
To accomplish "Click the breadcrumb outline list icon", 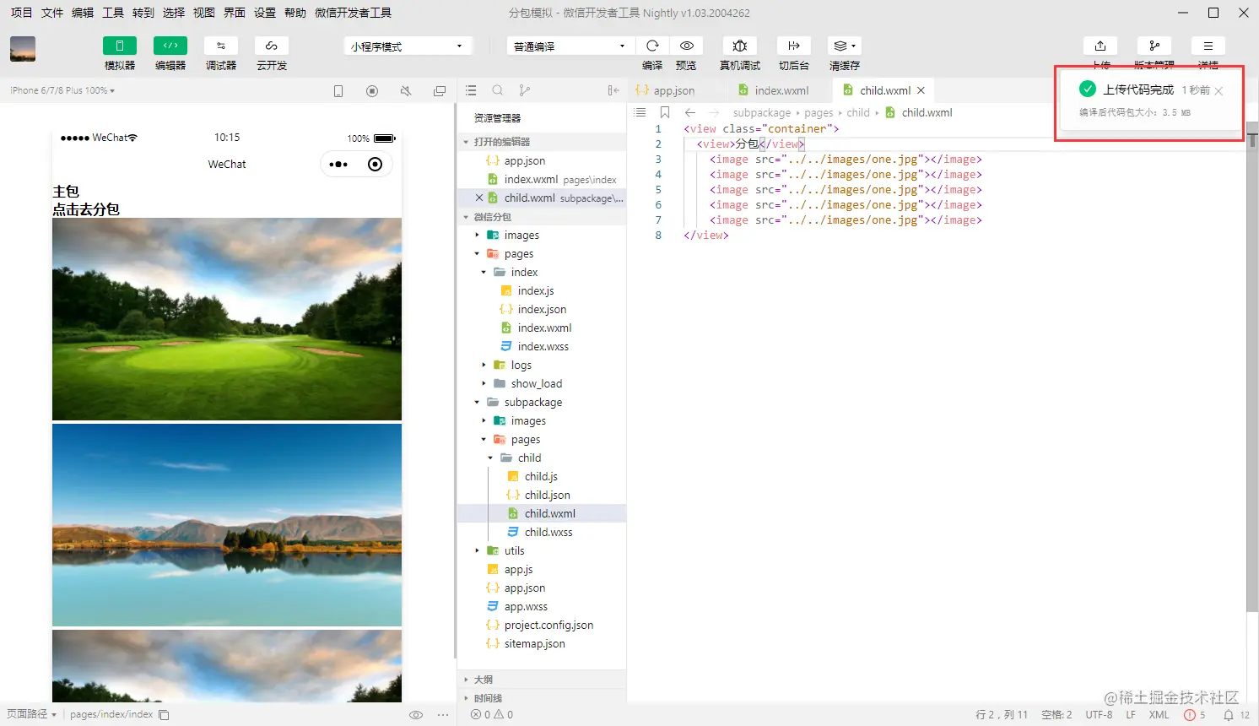I will (x=640, y=112).
